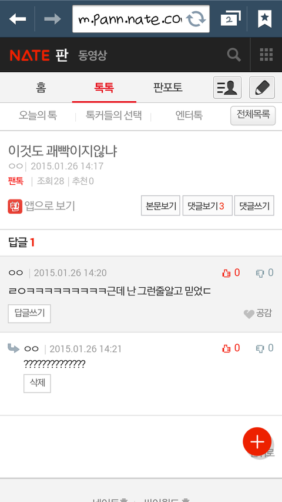282x502 pixels.
Task: Reload the page with the refresh icon
Action: (x=197, y=19)
